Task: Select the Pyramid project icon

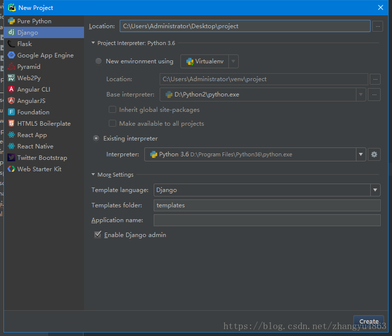Action: tap(11, 67)
